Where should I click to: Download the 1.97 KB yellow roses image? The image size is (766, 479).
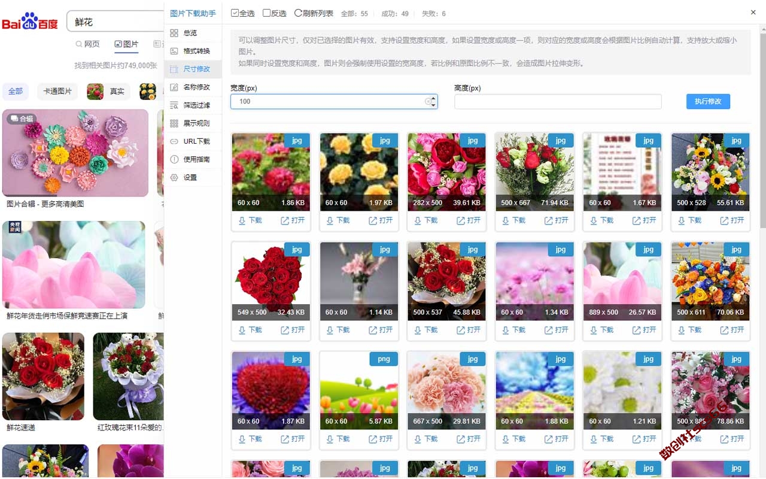pyautogui.click(x=338, y=220)
